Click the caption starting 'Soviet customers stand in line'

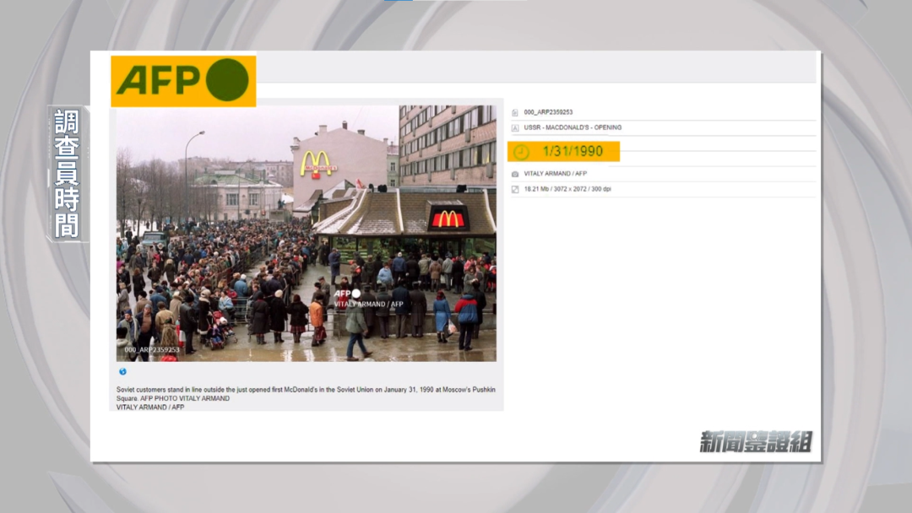[306, 394]
